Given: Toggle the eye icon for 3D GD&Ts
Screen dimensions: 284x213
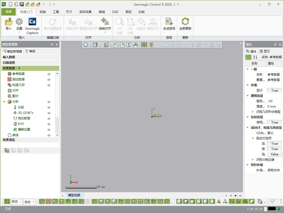Looking at the screenshot, I should pyautogui.click(x=49, y=113).
